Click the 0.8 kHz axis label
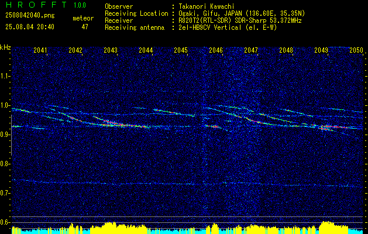 point(5,164)
